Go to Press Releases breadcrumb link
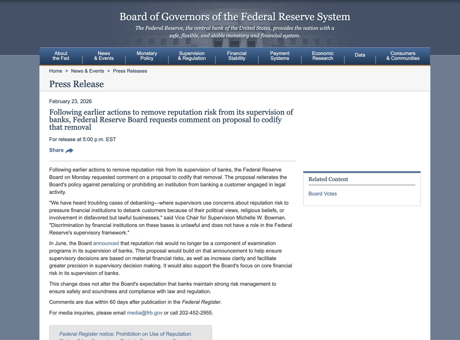 click(130, 71)
